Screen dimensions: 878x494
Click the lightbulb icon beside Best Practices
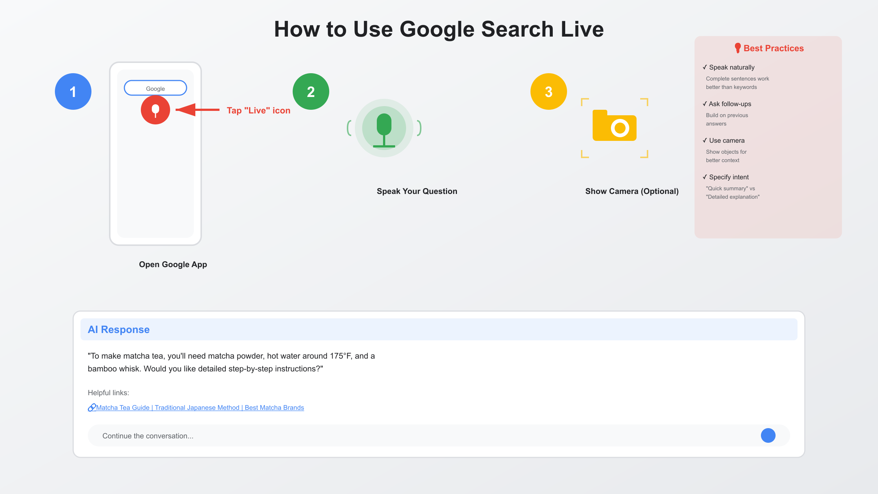tap(738, 48)
